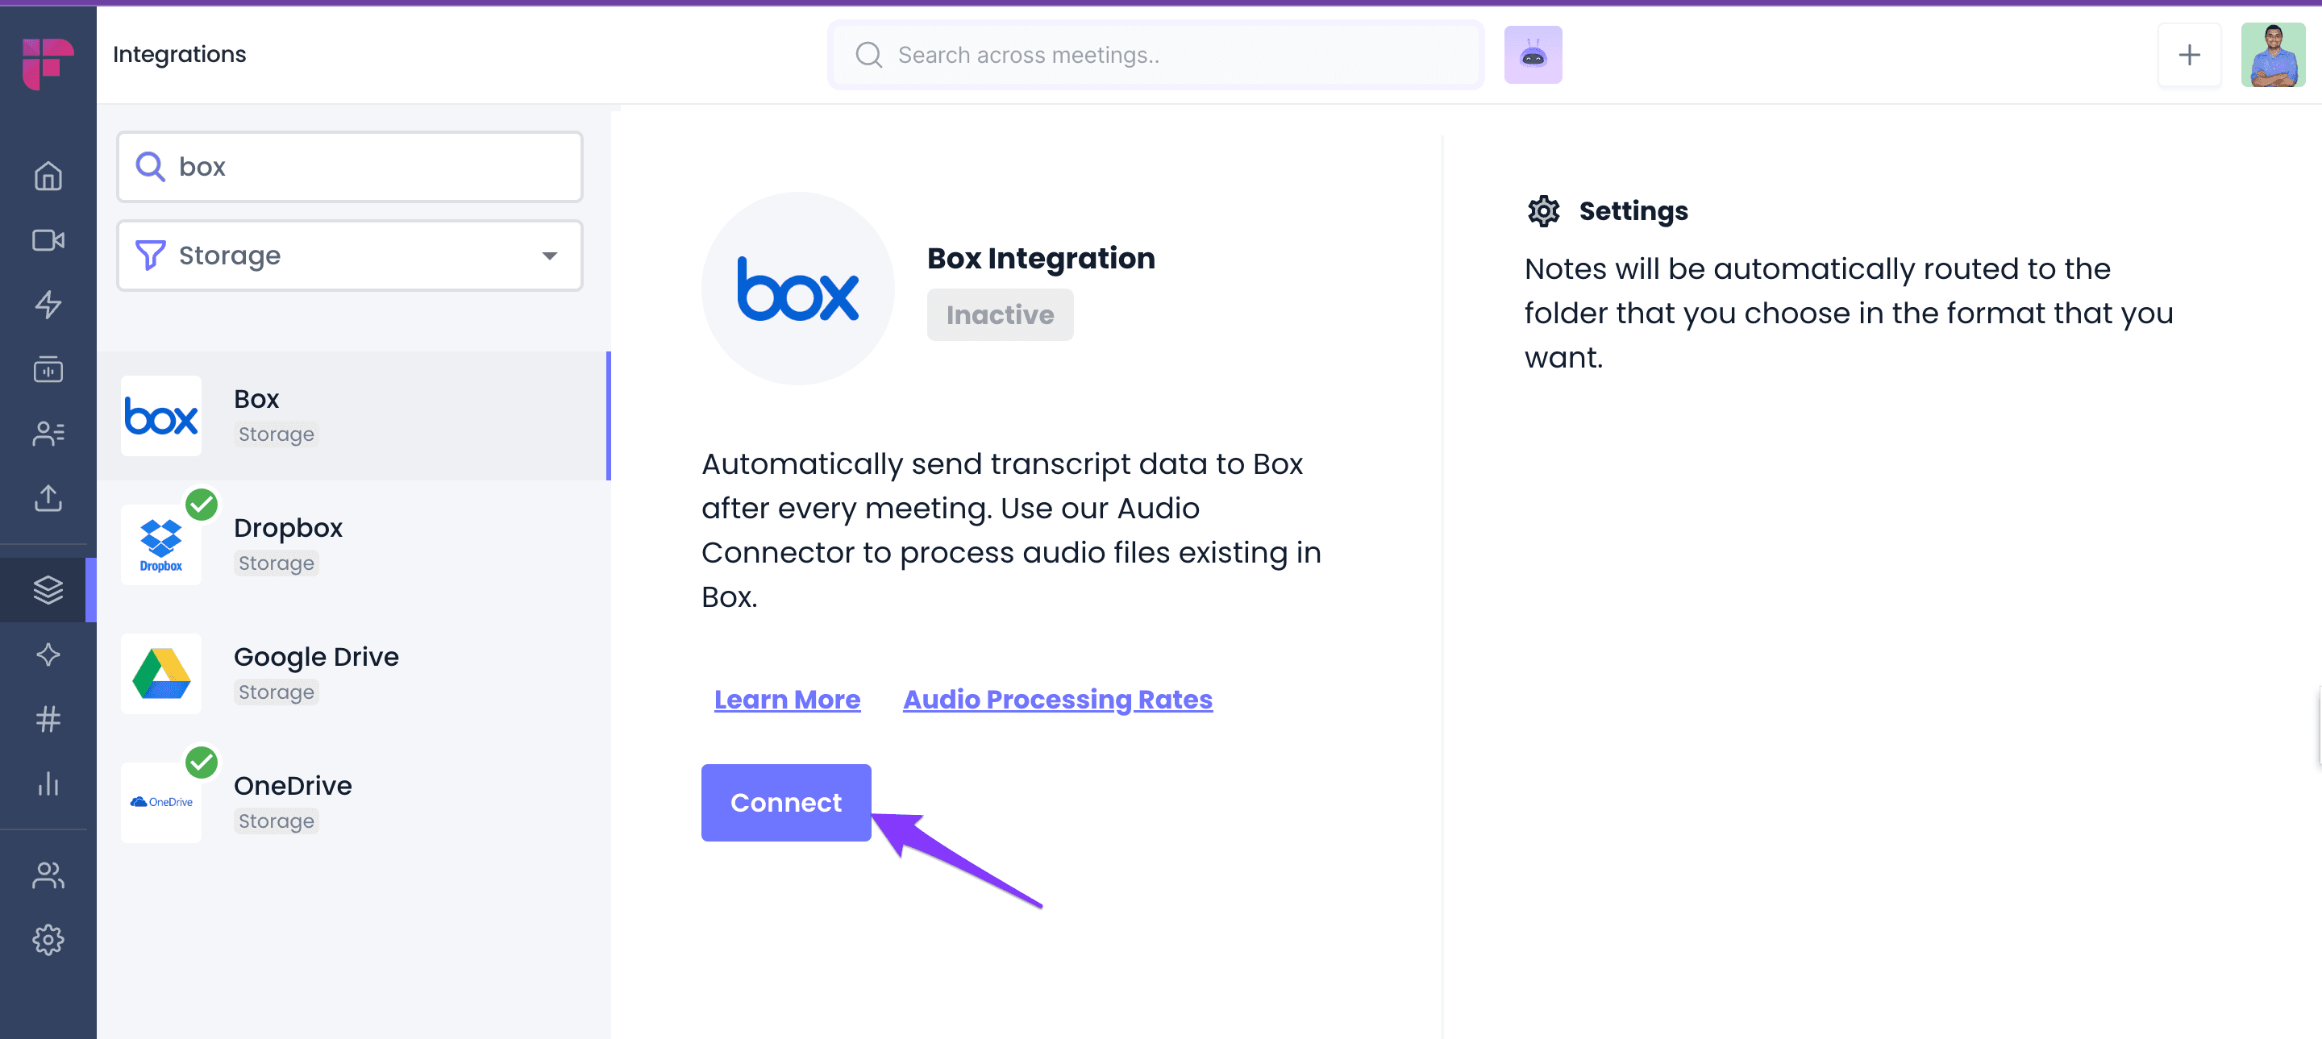Open the soundbites calendar sidebar icon
Screen dimensions: 2322x1039
(48, 369)
